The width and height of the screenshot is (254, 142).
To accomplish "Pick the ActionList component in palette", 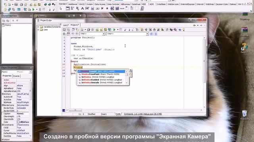I will tap(142, 9).
